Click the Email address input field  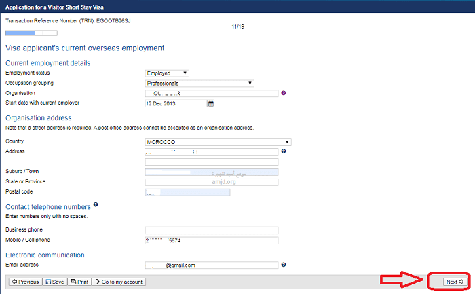pyautogui.click(x=211, y=265)
